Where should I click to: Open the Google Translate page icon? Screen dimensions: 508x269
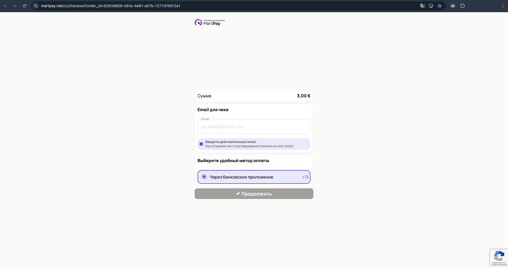tap(422, 6)
